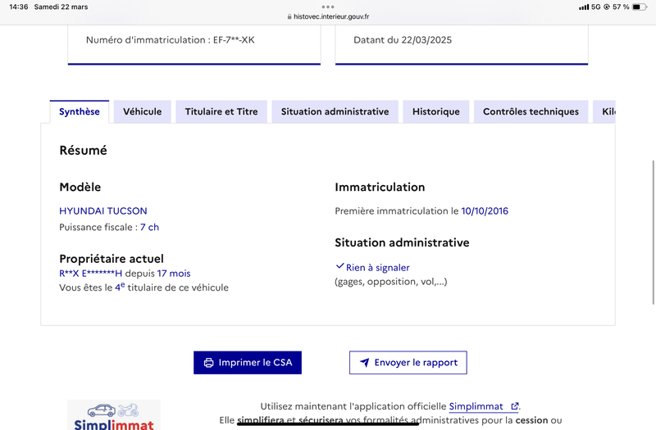
Task: Tap the histovec.interieur.gouv.fr address bar
Action: [x=328, y=16]
